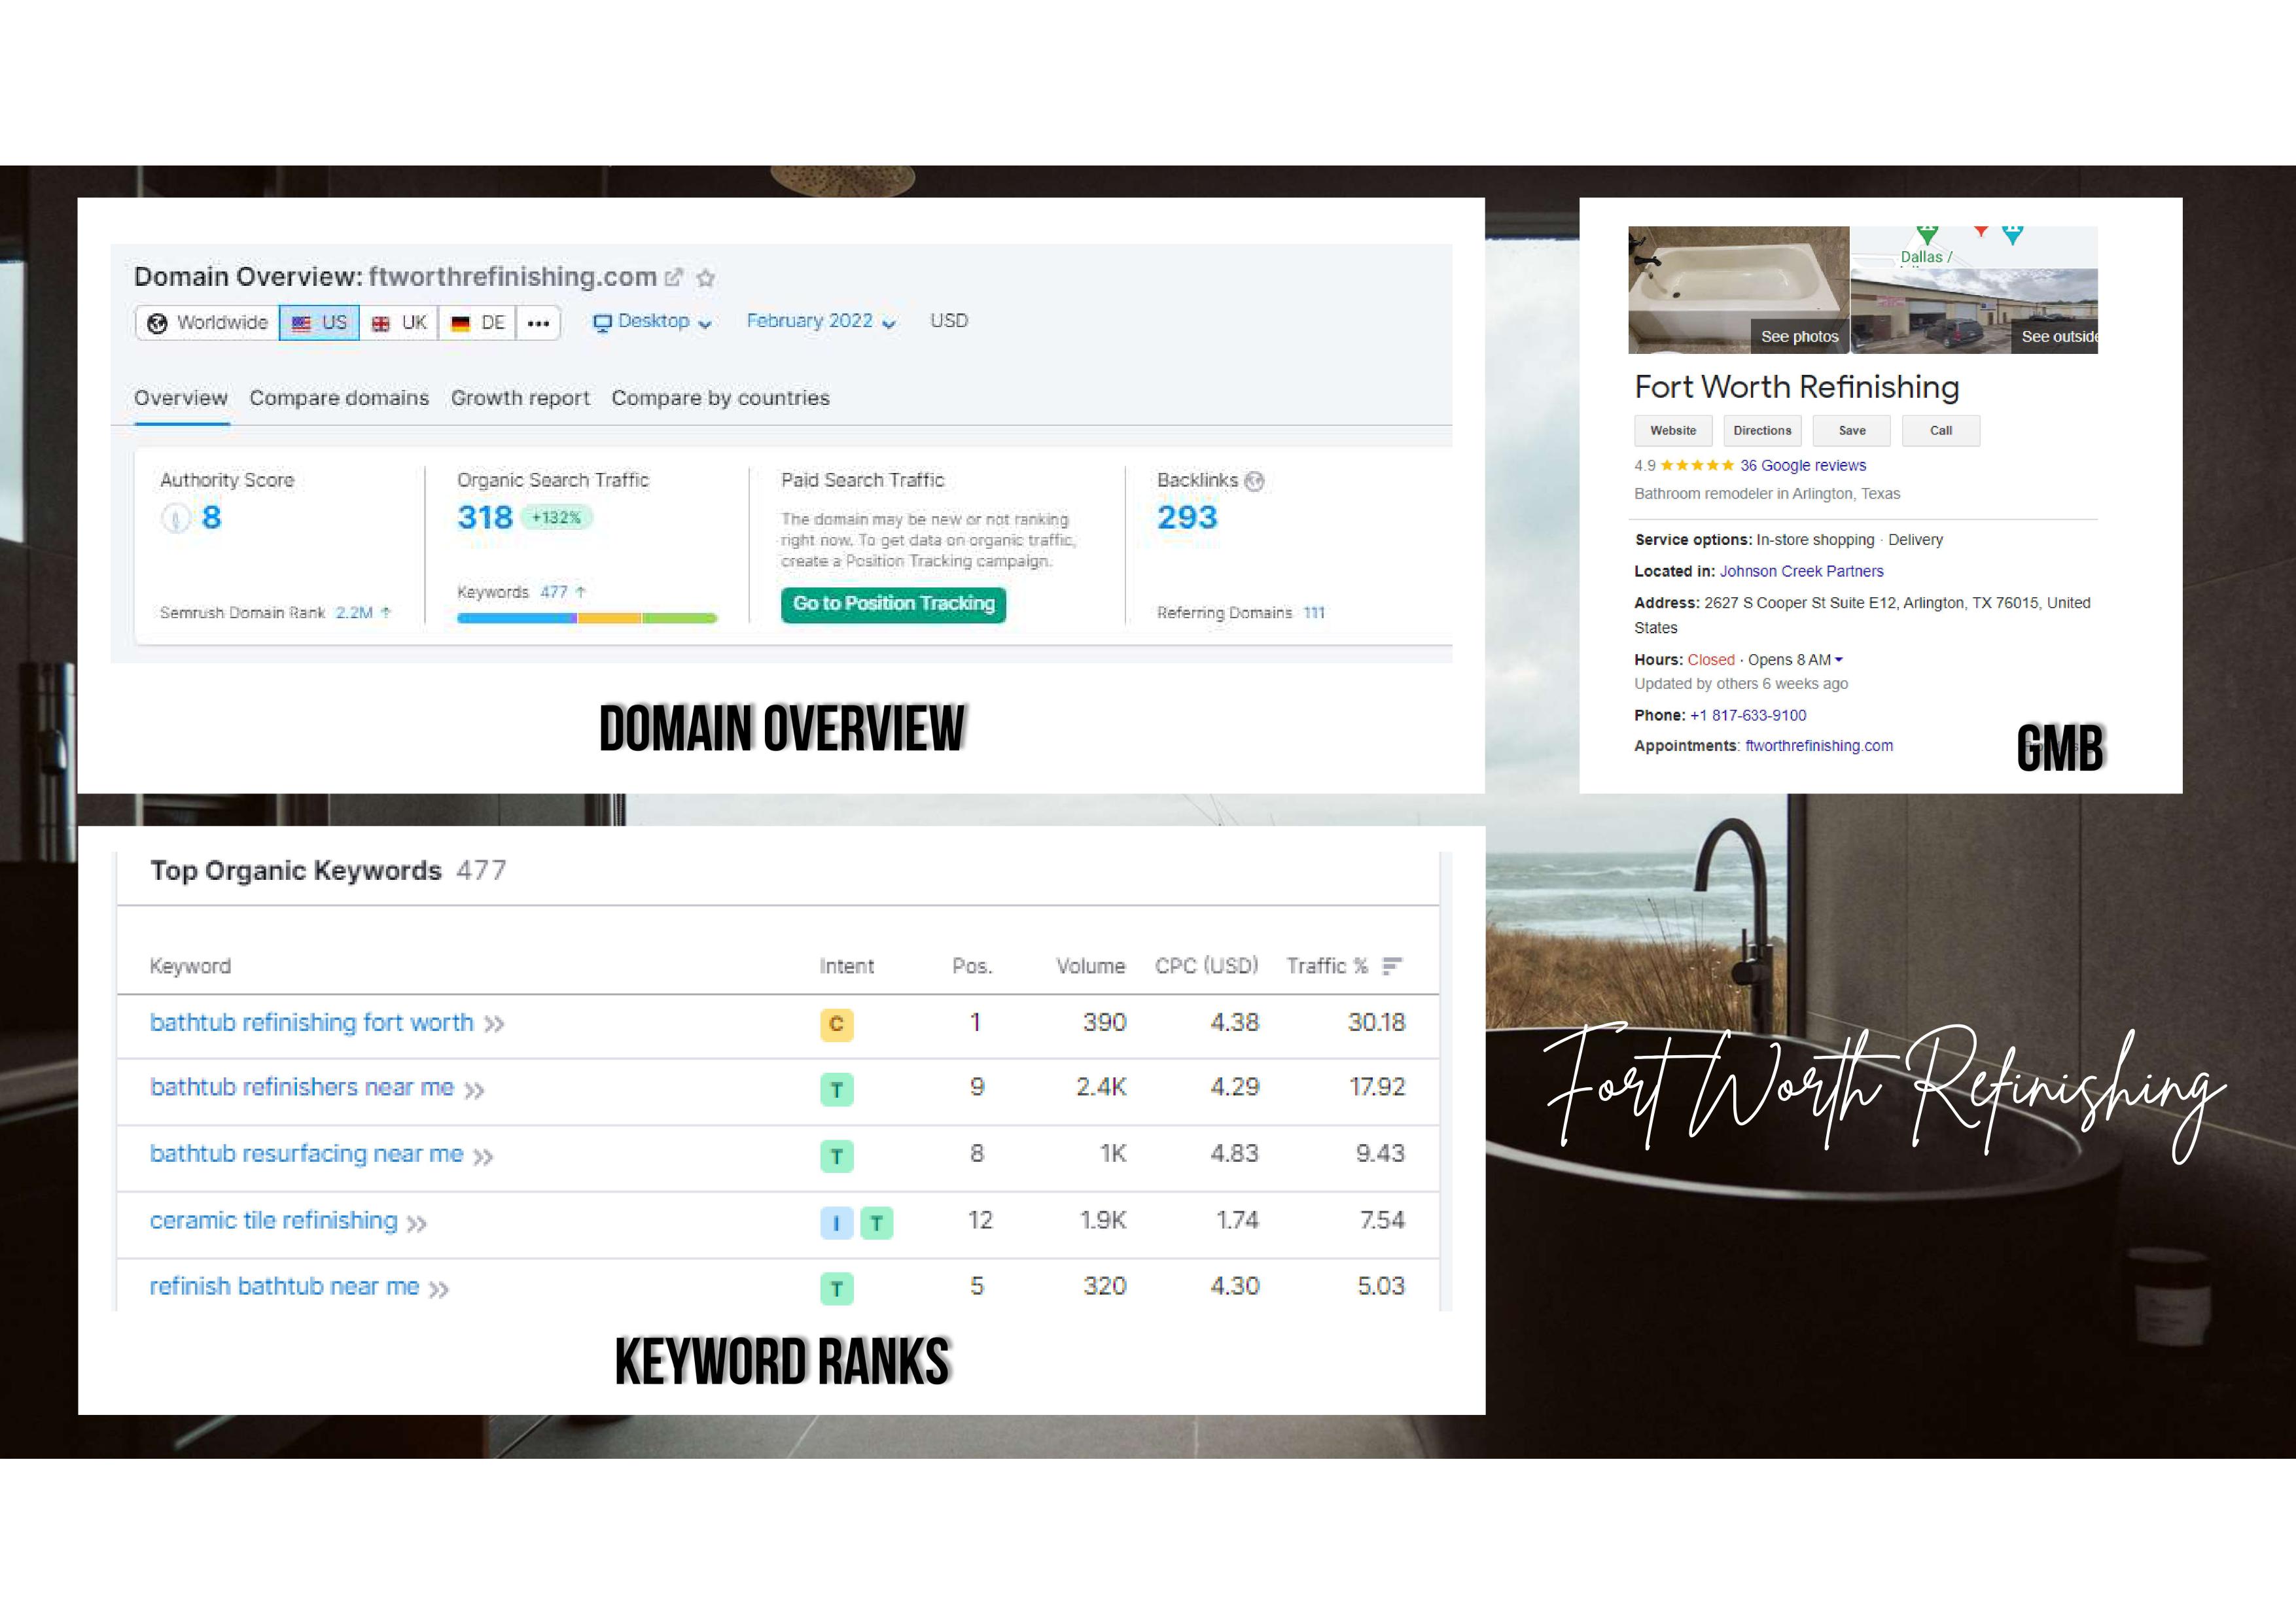Viewport: 2296px width, 1623px height.
Task: Click the Go to Position Tracking button
Action: (x=893, y=604)
